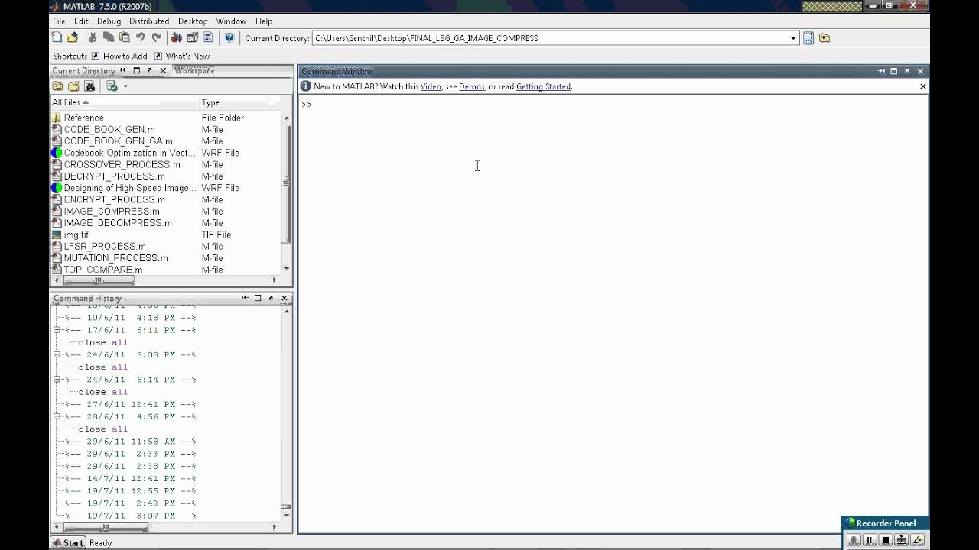979x550 pixels.
Task: Select the Codebook Optimization WRF file
Action: click(x=129, y=153)
